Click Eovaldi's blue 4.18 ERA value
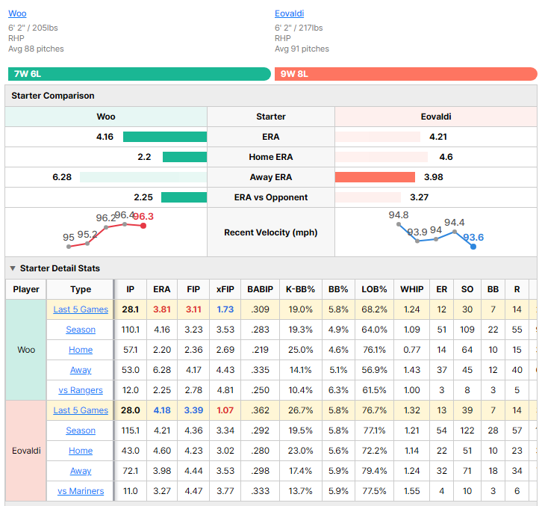Screen dimensions: 542x506 162,410
